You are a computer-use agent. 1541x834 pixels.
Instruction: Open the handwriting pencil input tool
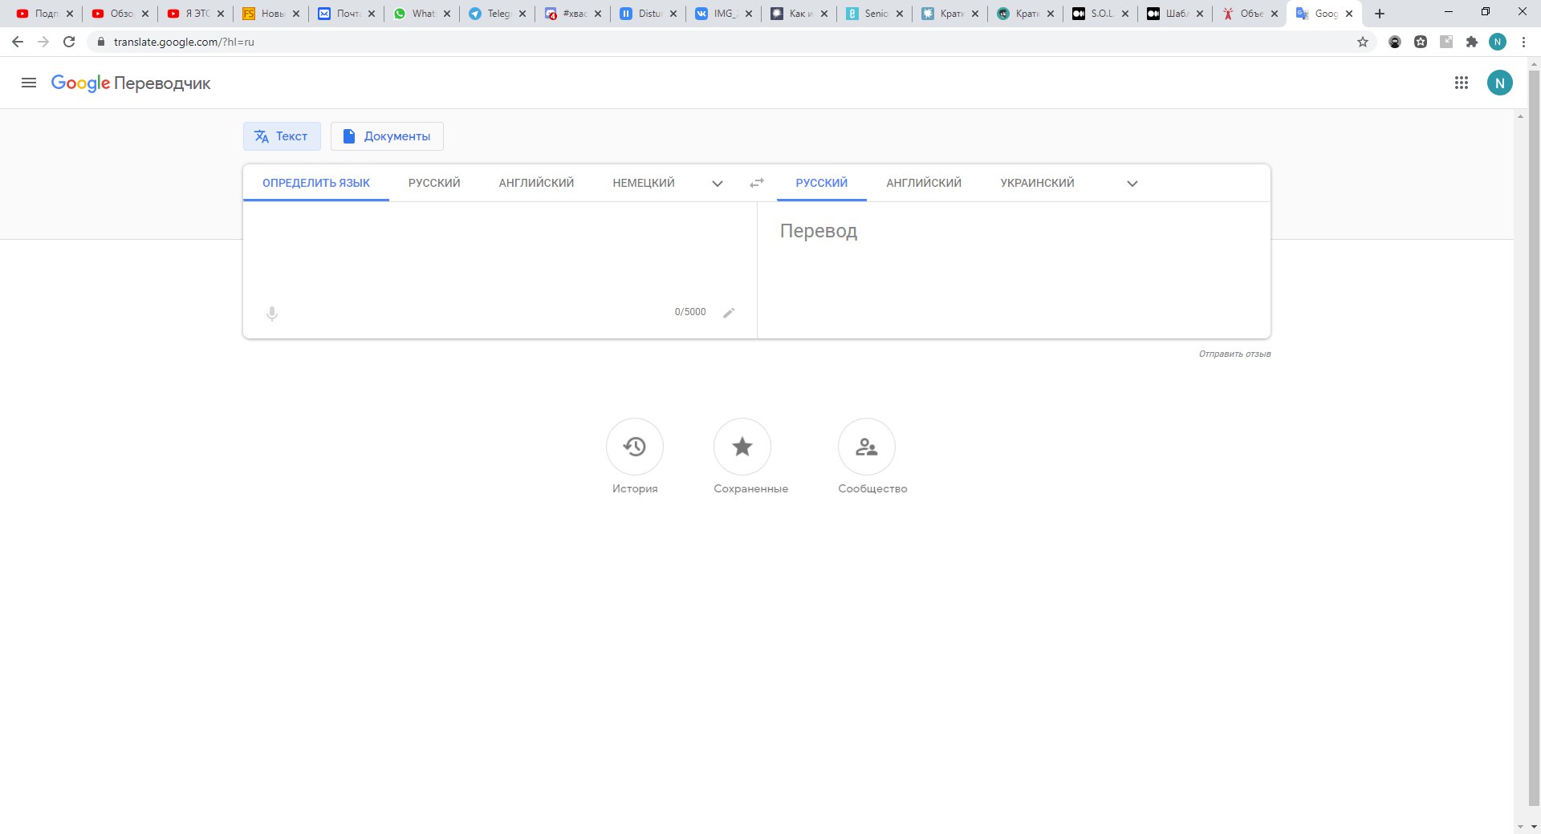[729, 313]
